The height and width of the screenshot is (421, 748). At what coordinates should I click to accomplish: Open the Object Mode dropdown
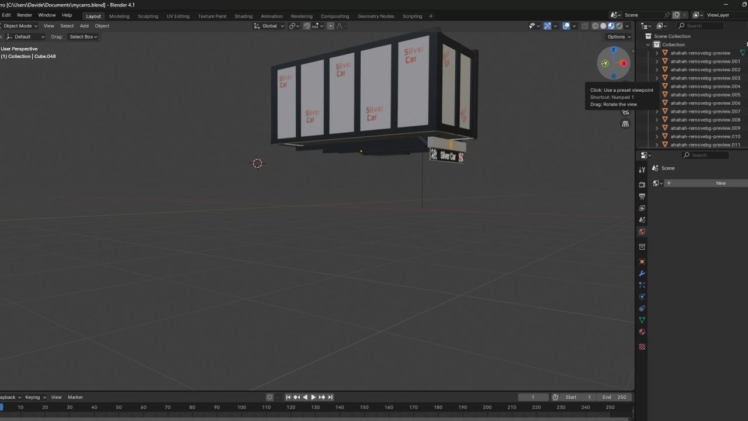[x=19, y=26]
